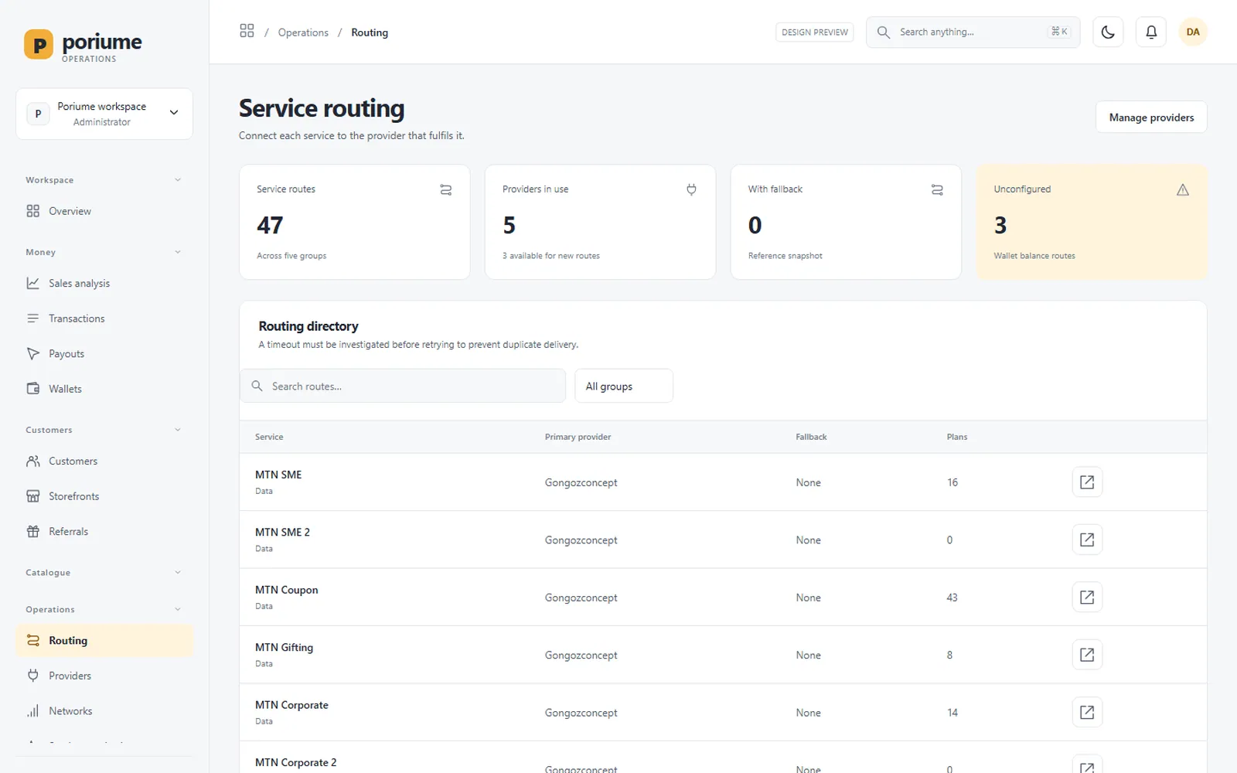Open Sales analysis page
This screenshot has width=1237, height=773.
(104, 283)
